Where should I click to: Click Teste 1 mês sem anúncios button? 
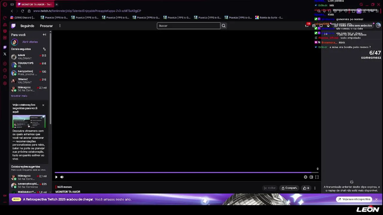[x=353, y=26]
